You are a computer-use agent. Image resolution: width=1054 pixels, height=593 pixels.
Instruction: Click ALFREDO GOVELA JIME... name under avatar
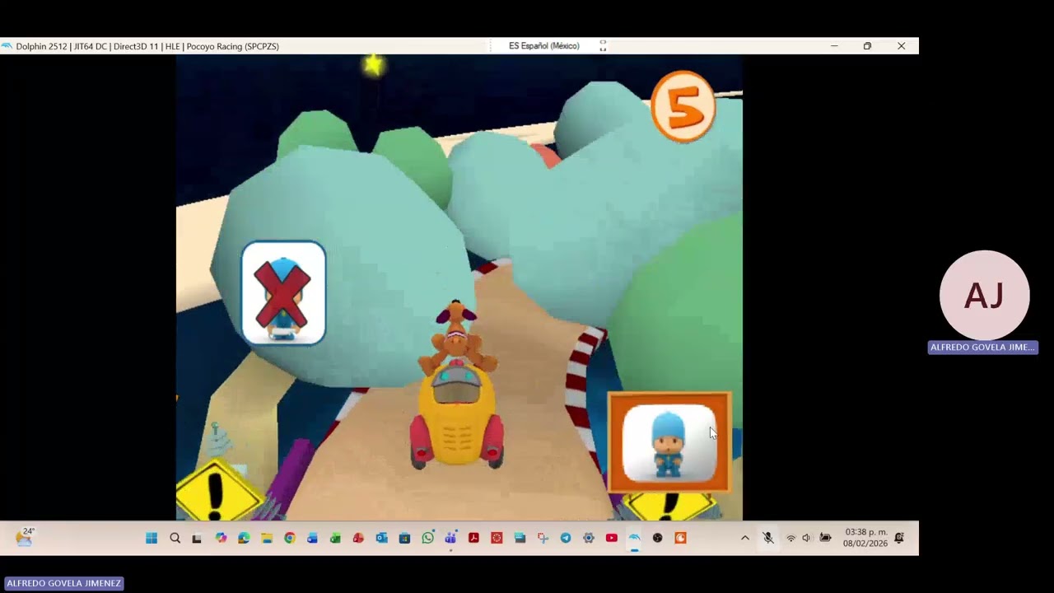point(982,348)
